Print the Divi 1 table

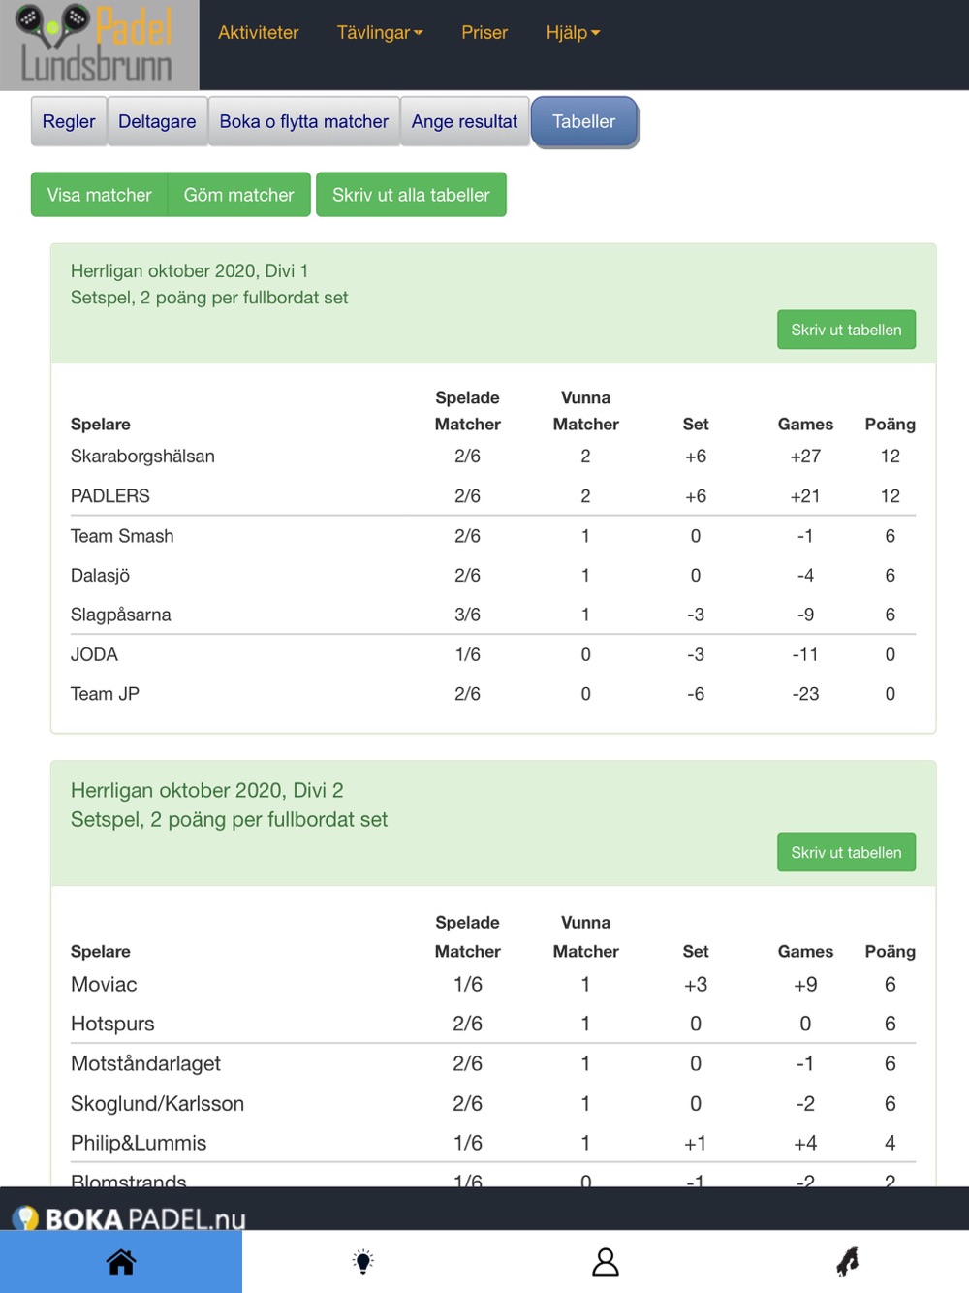tap(846, 330)
